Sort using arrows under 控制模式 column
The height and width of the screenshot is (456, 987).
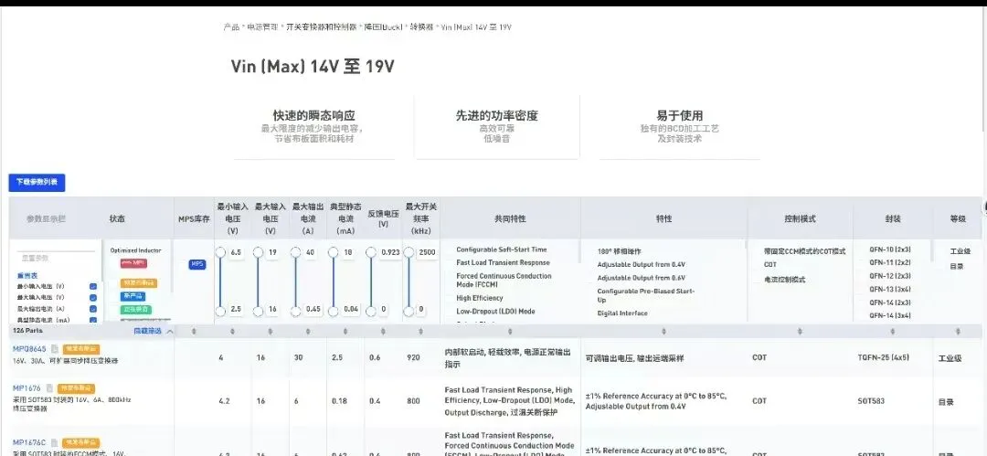tap(800, 332)
